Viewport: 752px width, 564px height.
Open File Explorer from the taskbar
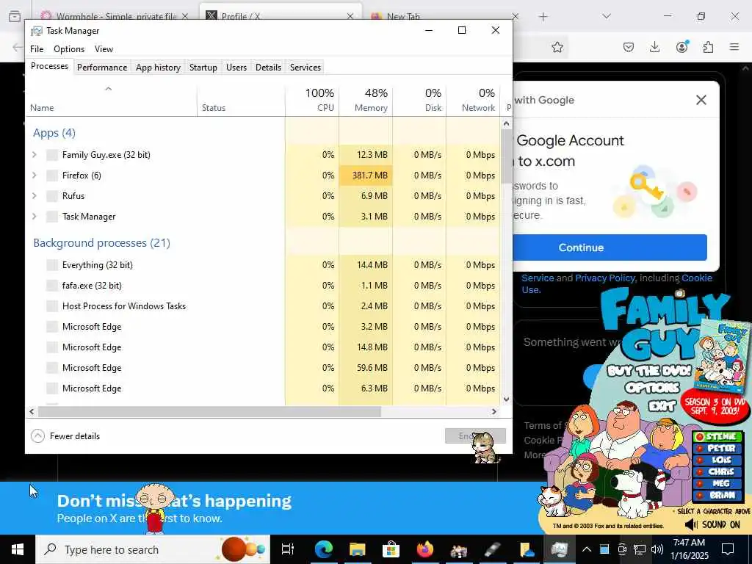pyautogui.click(x=358, y=549)
